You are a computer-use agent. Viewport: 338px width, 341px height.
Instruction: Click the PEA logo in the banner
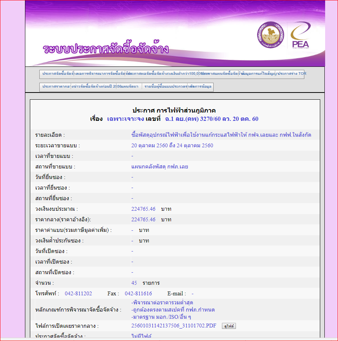click(301, 35)
